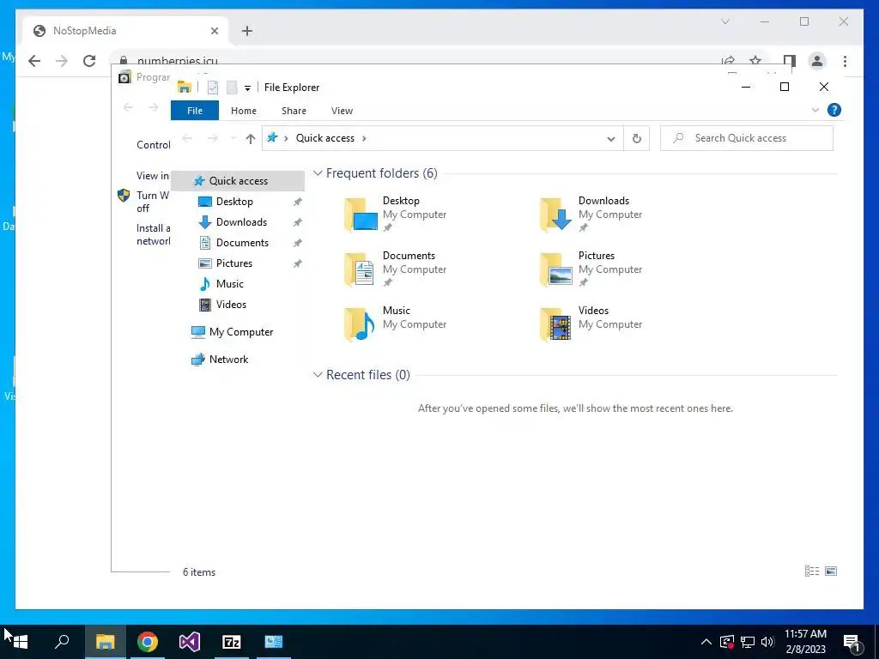Click the New folder quick access toolbar icon
Image resolution: width=879 pixels, height=659 pixels.
coord(232,88)
